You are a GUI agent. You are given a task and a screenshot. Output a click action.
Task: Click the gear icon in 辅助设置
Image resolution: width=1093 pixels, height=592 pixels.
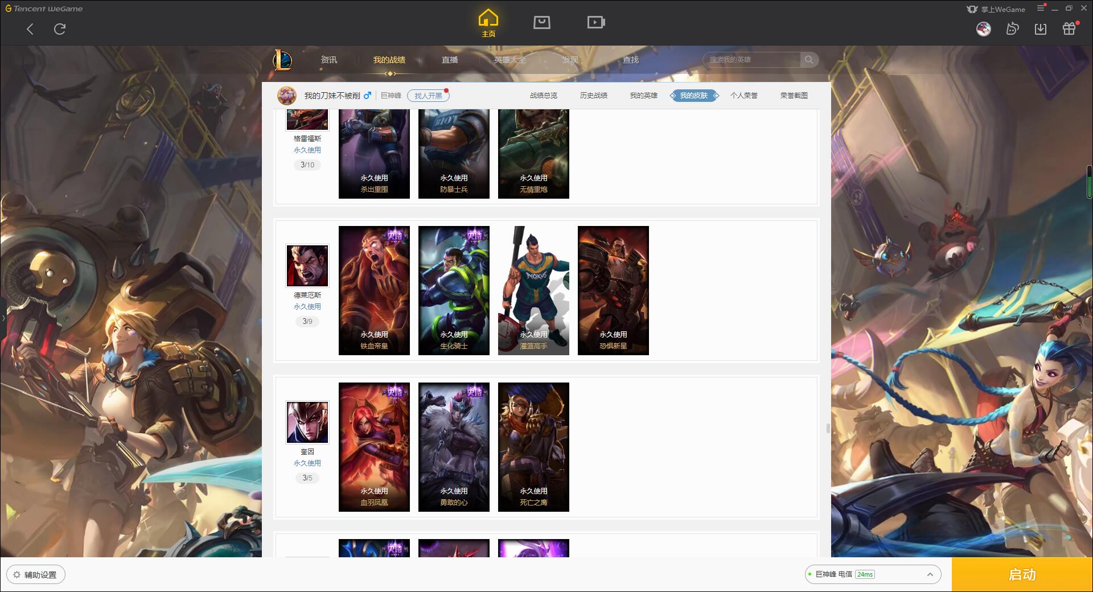pyautogui.click(x=17, y=574)
